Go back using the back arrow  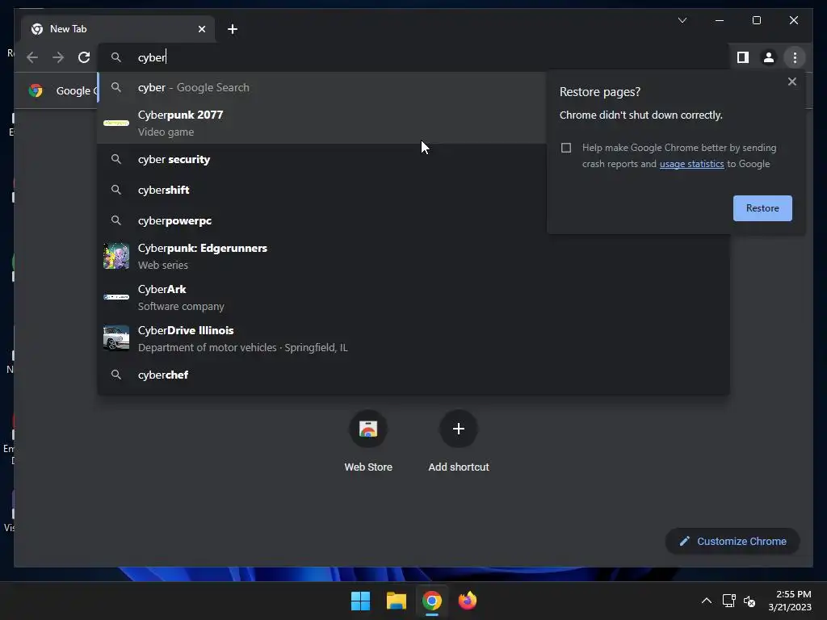[x=32, y=57]
